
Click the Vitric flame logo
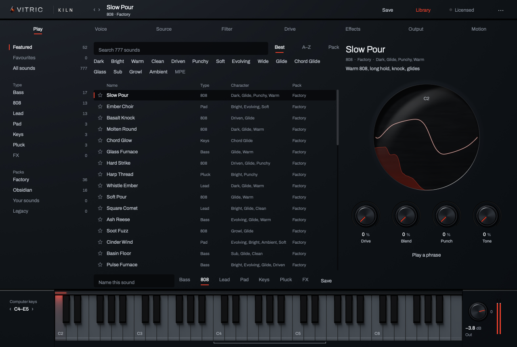click(12, 9)
